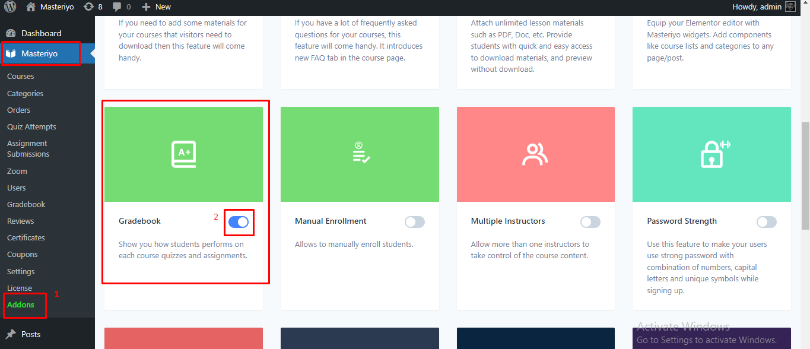The width and height of the screenshot is (810, 349).
Task: Open Quiz Attempts page
Action: [x=31, y=126]
